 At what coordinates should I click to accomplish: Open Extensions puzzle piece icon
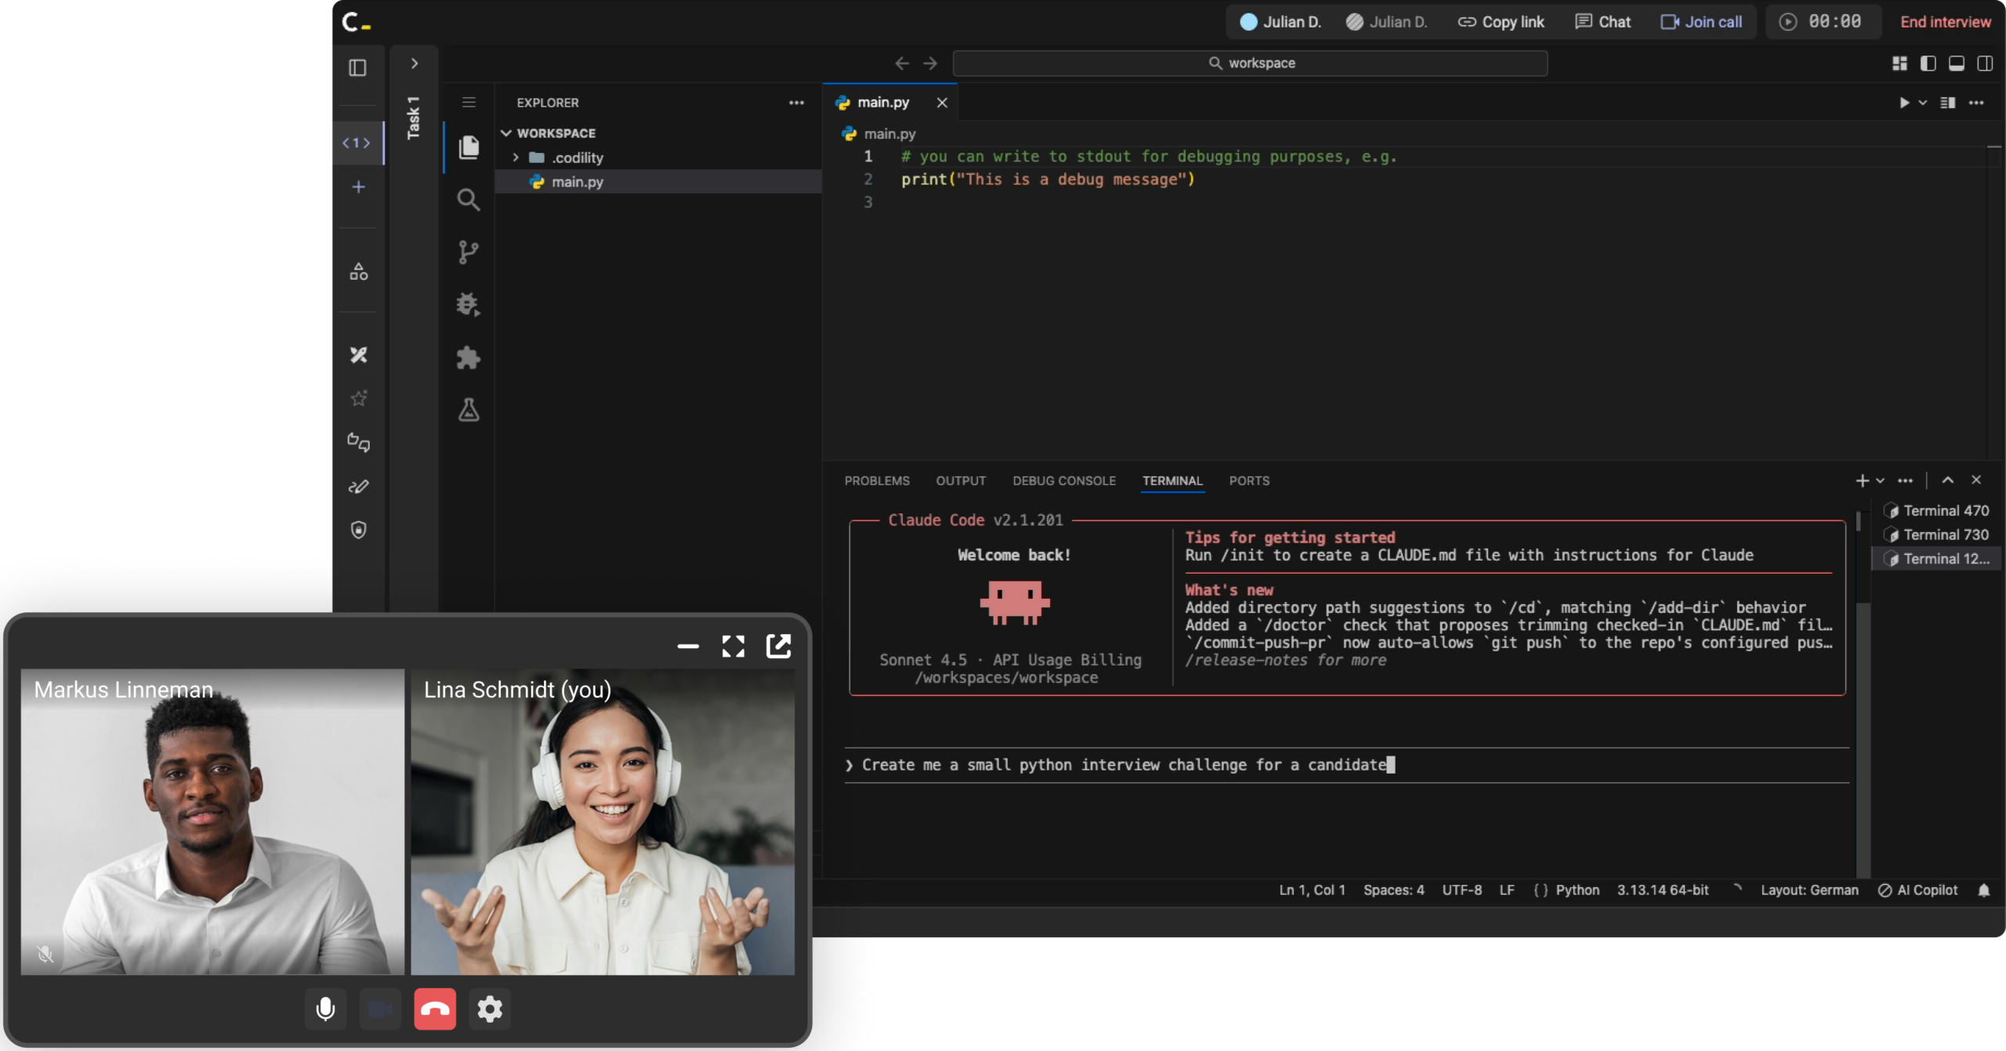coord(469,357)
